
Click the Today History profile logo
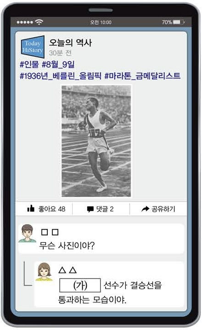[x=33, y=47]
